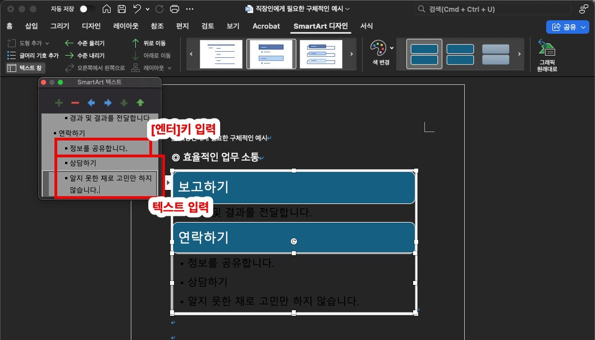Select 상담하기 line in text pane

click(x=83, y=163)
